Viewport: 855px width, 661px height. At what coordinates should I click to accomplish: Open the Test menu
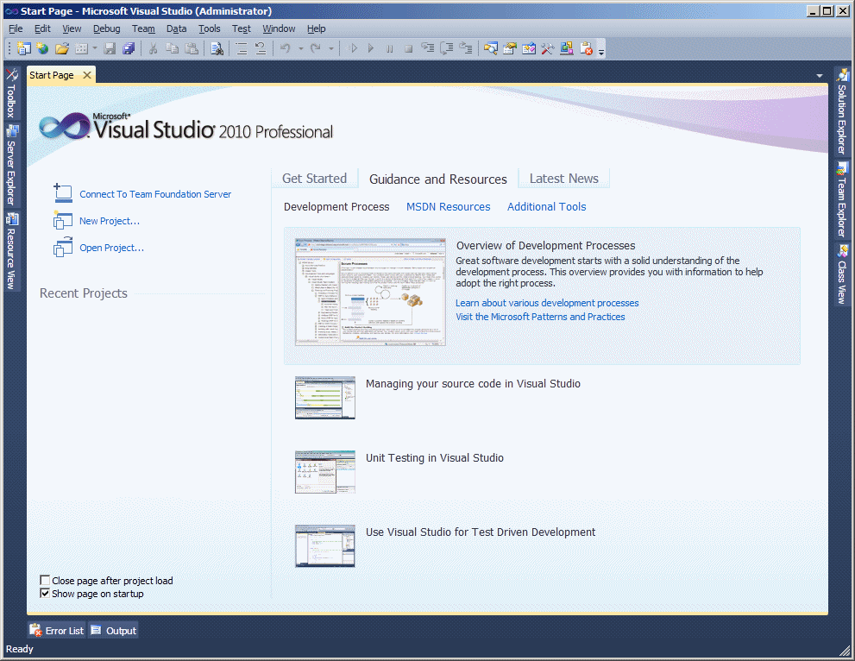click(241, 28)
